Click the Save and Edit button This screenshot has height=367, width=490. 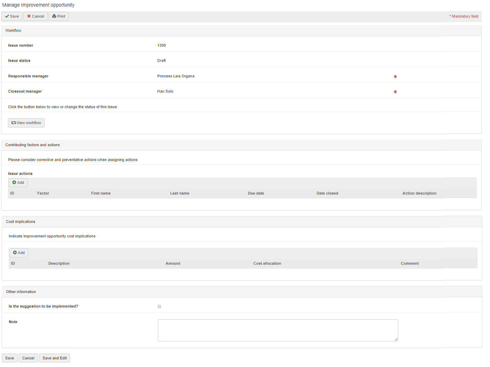click(x=55, y=358)
